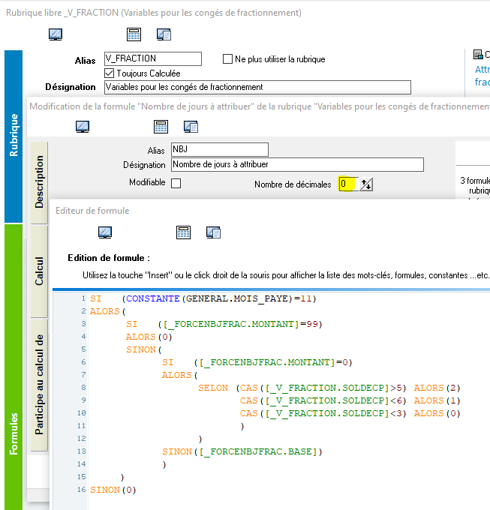Select the 'Description' vertical tab
The height and width of the screenshot is (510, 490).
point(40,181)
